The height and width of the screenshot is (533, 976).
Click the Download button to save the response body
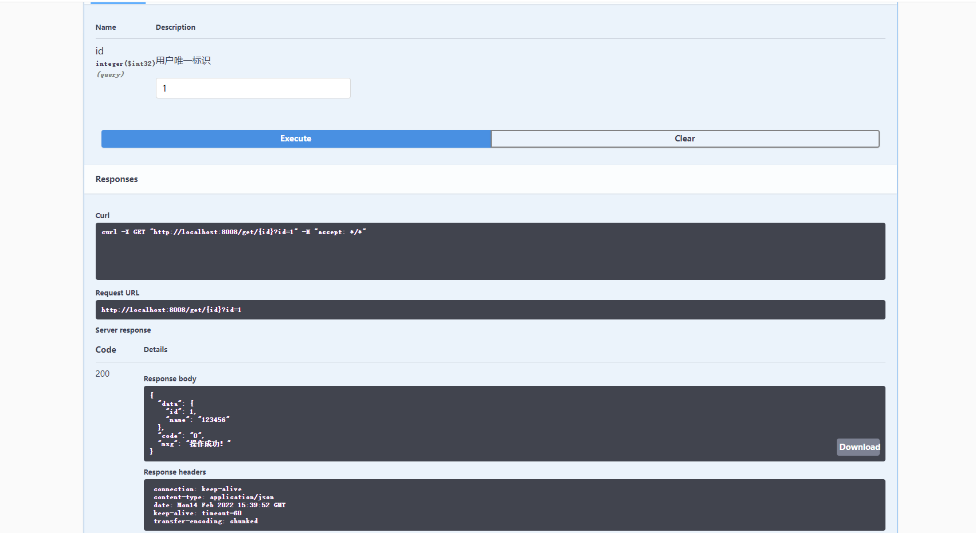858,447
